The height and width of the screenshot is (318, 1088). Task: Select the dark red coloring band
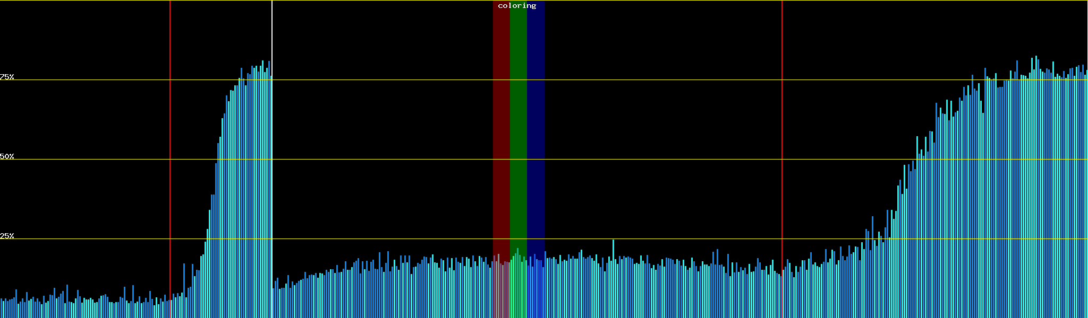click(x=501, y=132)
